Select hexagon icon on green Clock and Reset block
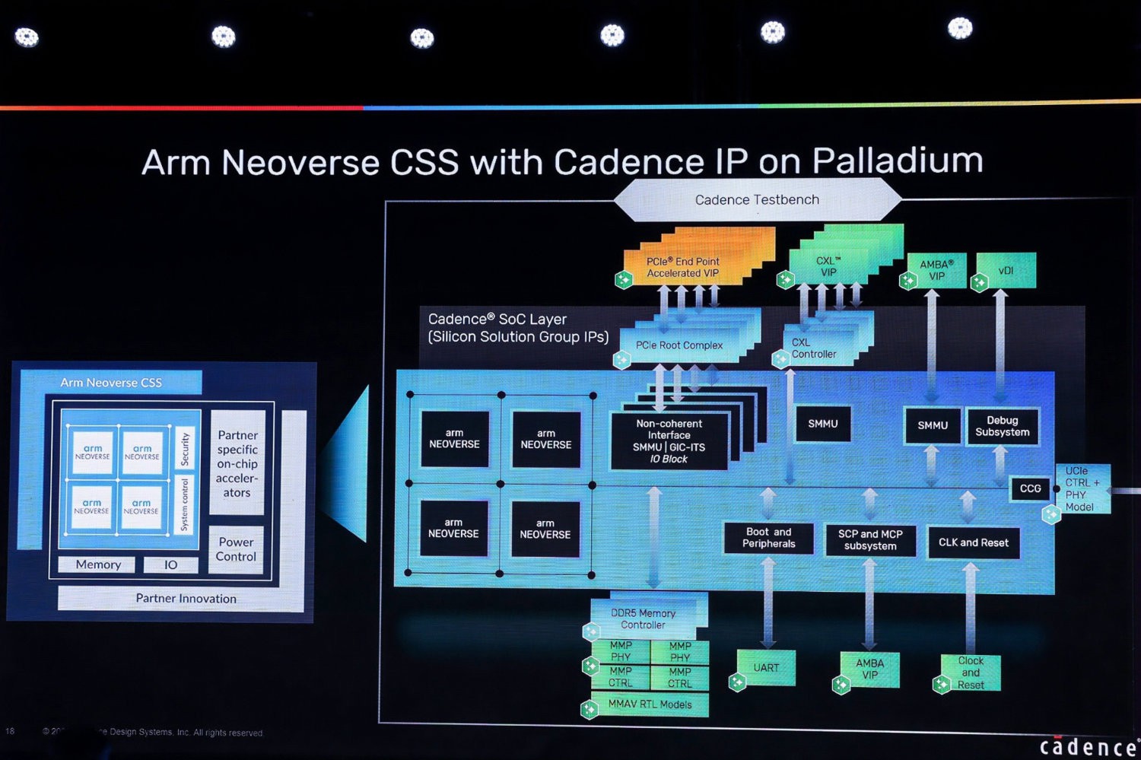The image size is (1141, 760). [x=942, y=685]
